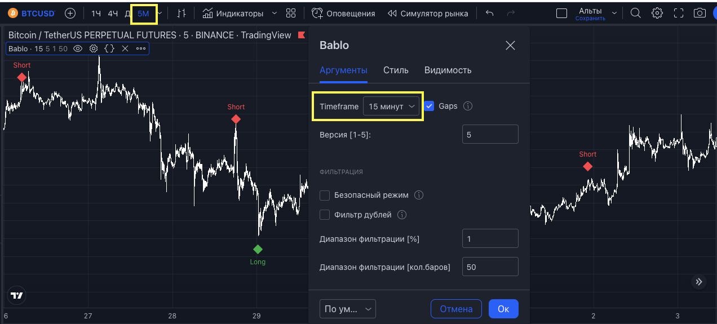Select the 5M timeframe

(x=143, y=14)
